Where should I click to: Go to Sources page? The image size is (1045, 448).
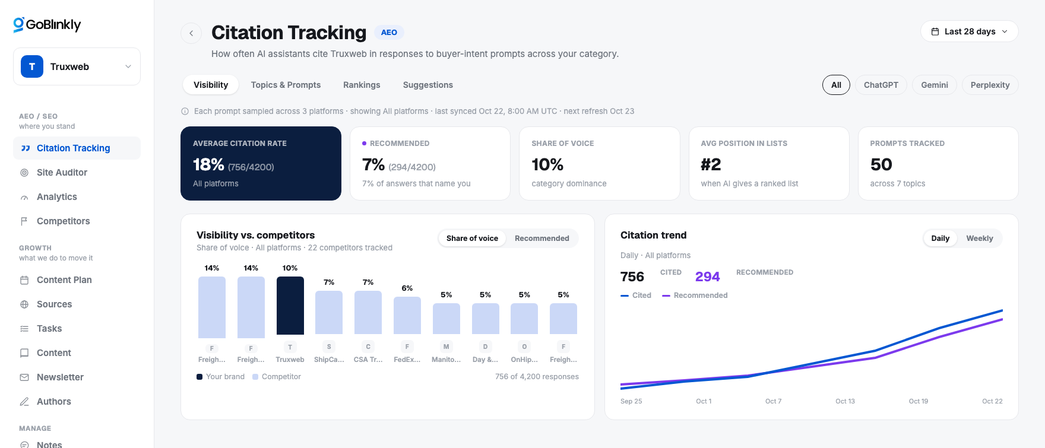77,304
